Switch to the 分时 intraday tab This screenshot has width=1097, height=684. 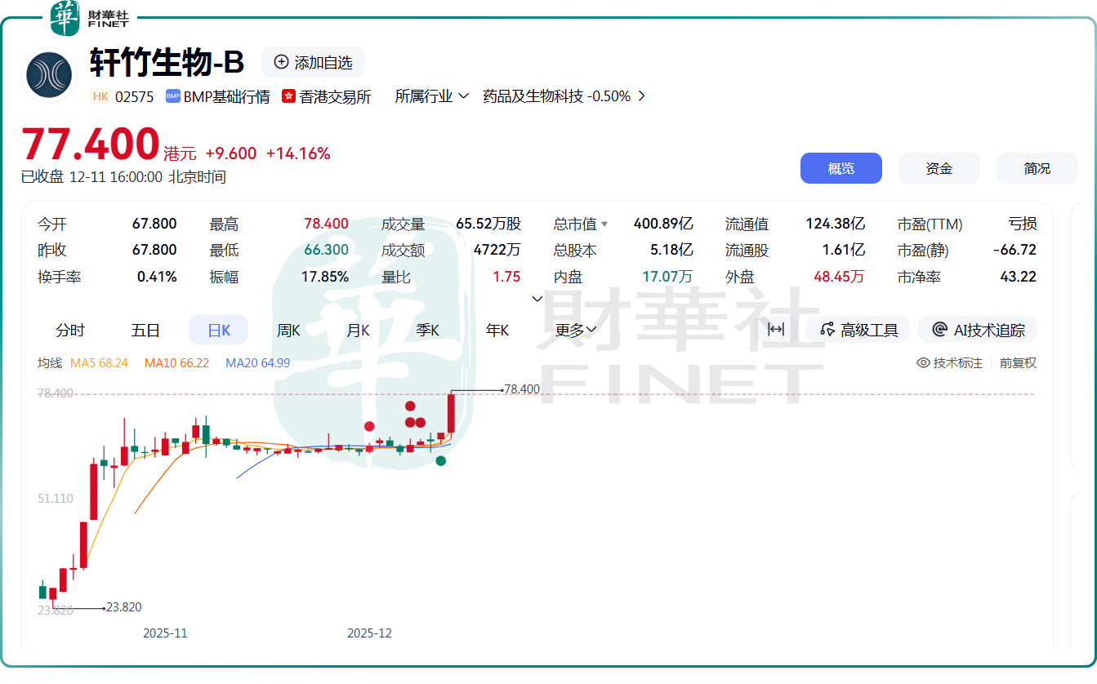[x=70, y=330]
